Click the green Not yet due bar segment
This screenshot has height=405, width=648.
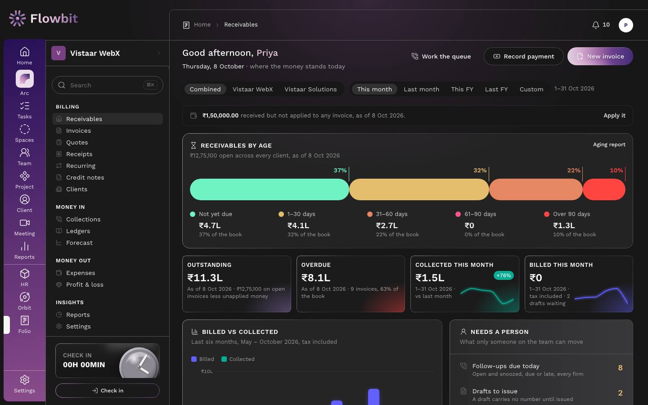click(270, 189)
